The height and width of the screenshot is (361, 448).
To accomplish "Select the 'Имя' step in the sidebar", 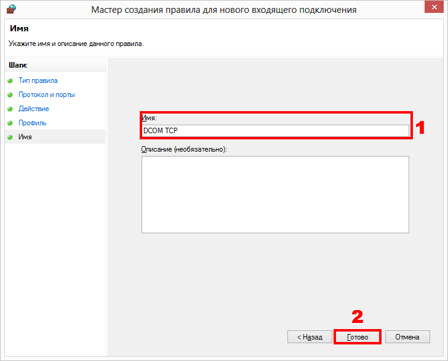I will [55, 137].
